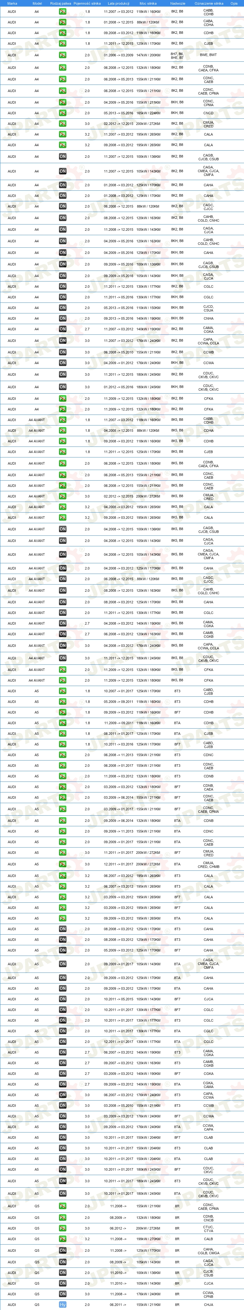Click the Nadwozie column header
The height and width of the screenshot is (1310, 244).
tap(178, 3)
